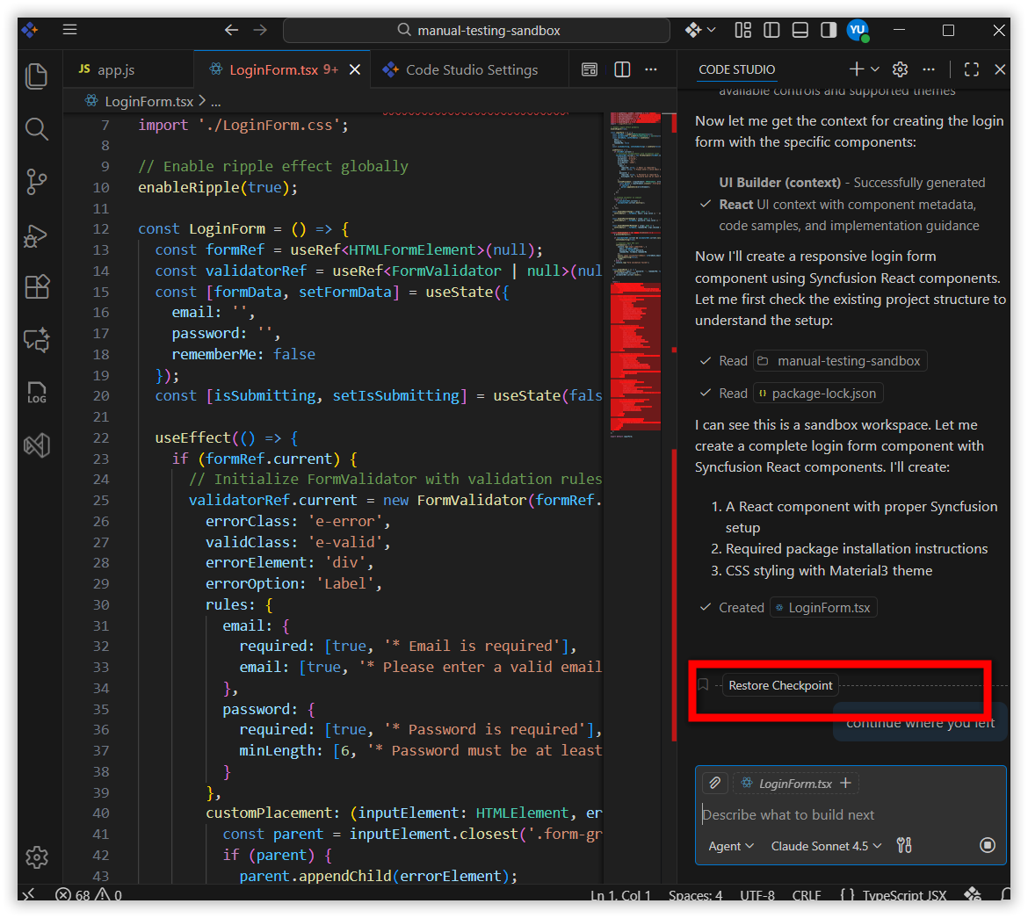This screenshot has width=1028, height=918.
Task: Open the Claude Sonnet 4.5 model picker
Action: click(826, 846)
